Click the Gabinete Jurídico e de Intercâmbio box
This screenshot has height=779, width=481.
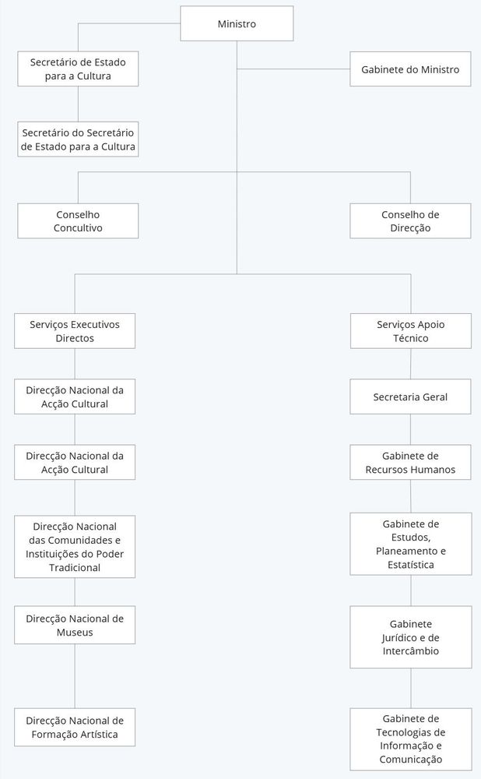click(410, 637)
